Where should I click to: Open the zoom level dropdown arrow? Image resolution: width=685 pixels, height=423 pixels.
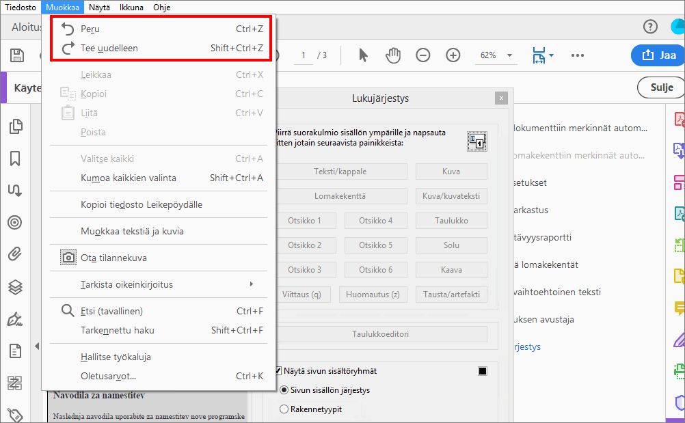click(x=509, y=55)
